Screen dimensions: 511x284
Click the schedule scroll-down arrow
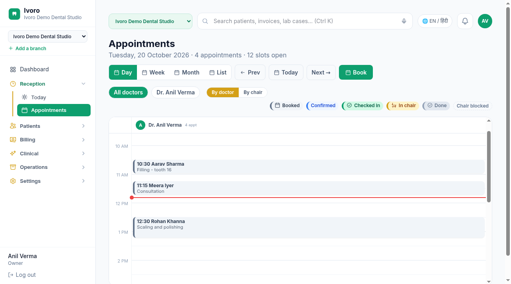tap(489, 282)
